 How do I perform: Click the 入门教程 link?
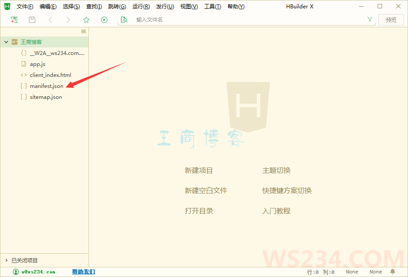tap(276, 211)
